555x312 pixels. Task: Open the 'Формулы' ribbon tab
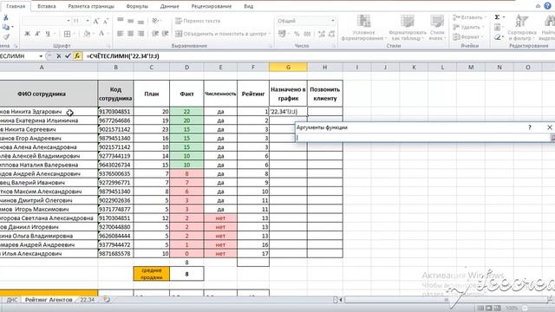(137, 6)
